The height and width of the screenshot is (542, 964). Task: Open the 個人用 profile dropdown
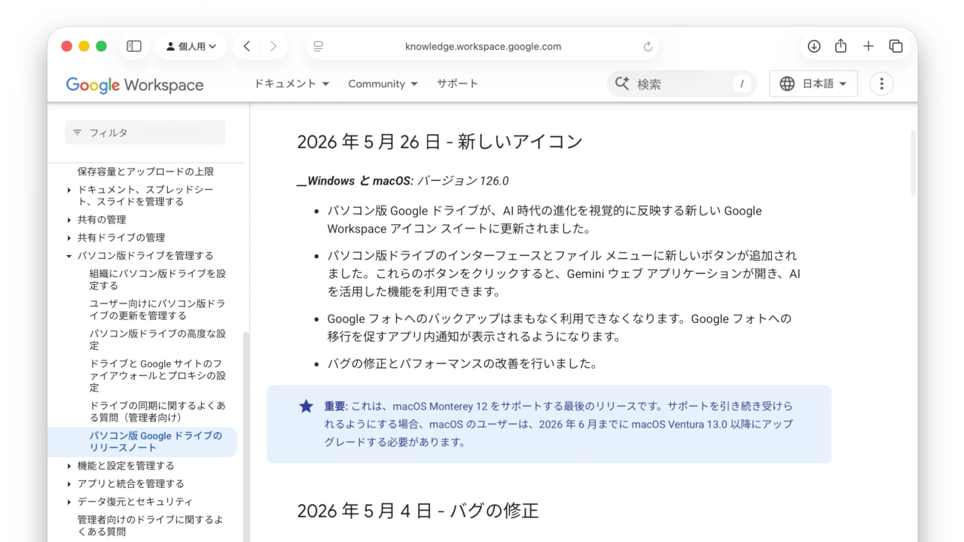tap(191, 46)
